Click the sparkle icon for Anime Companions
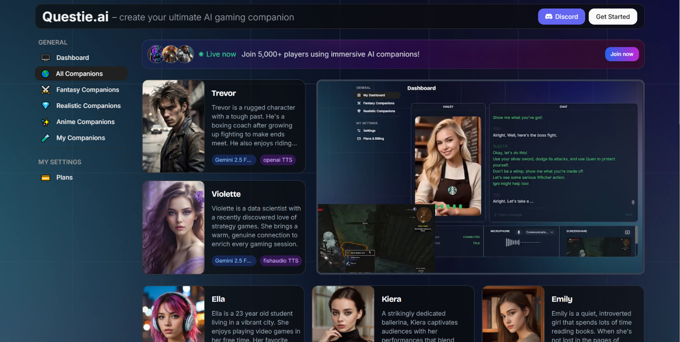Viewport: 680px width, 342px height. (46, 122)
